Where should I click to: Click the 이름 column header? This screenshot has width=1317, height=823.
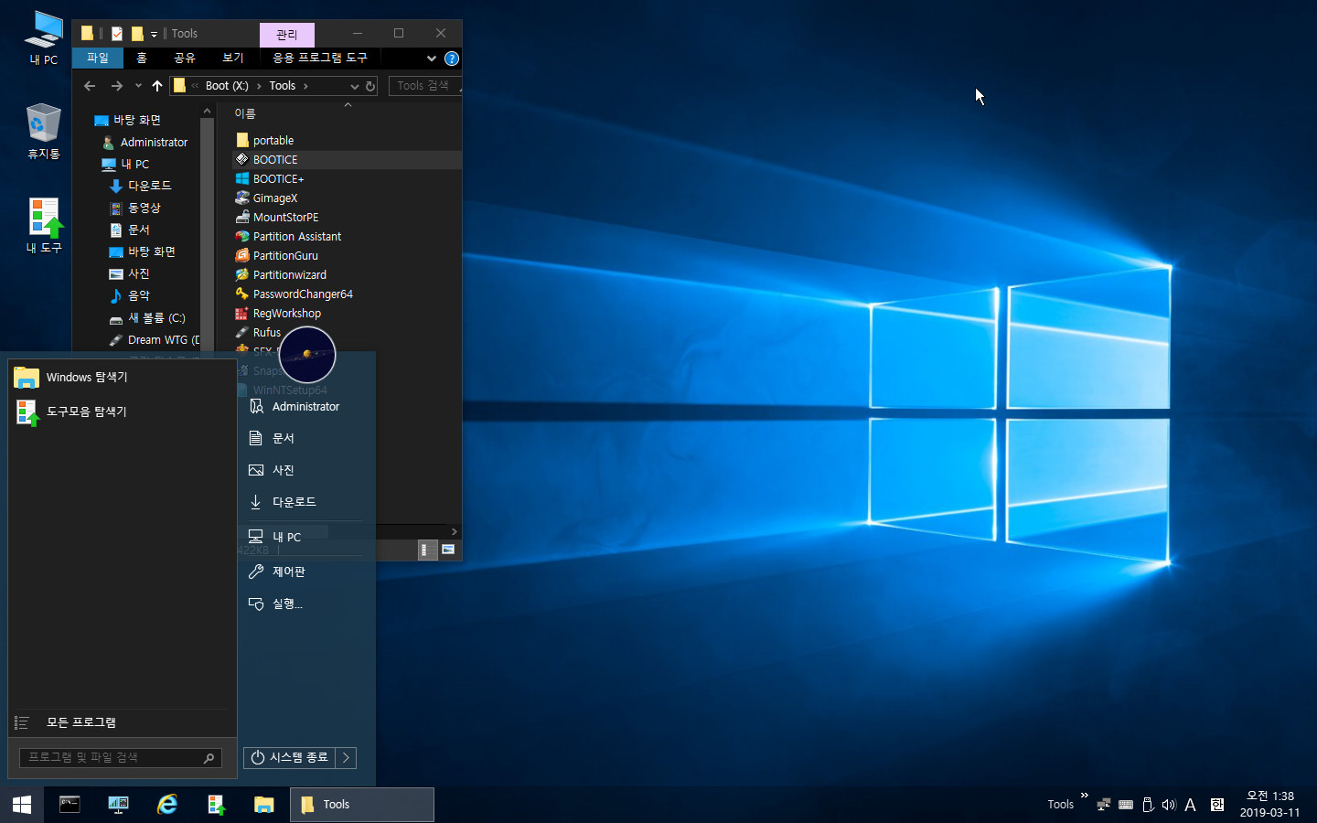245,113
